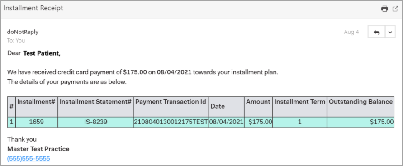Print the Installment Receipt email
Screen dimensions: 403x166
click(384, 9)
